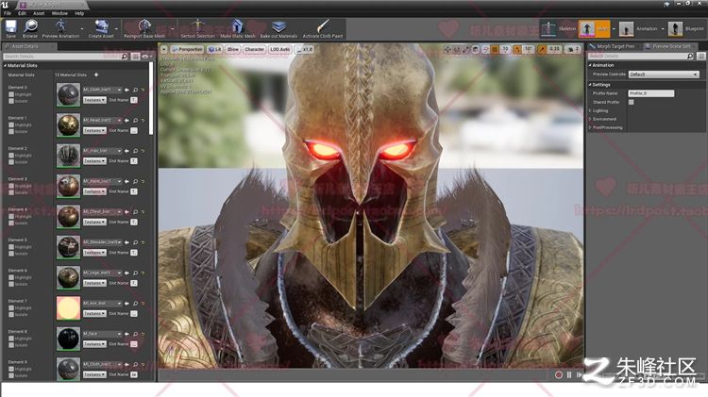Image resolution: width=708 pixels, height=397 pixels.
Task: Open Preview Controller Default dropdown
Action: point(664,74)
